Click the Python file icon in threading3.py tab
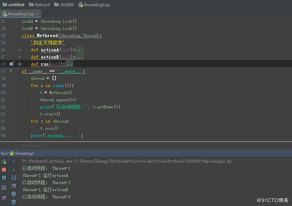 pos(5,14)
